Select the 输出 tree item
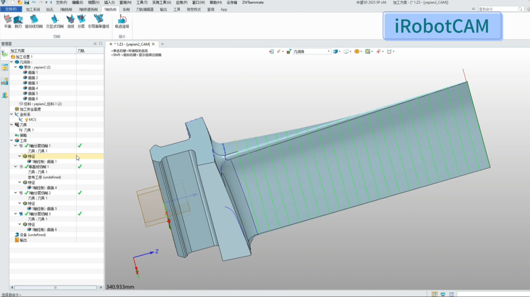The height and width of the screenshot is (297, 530). tap(21, 240)
